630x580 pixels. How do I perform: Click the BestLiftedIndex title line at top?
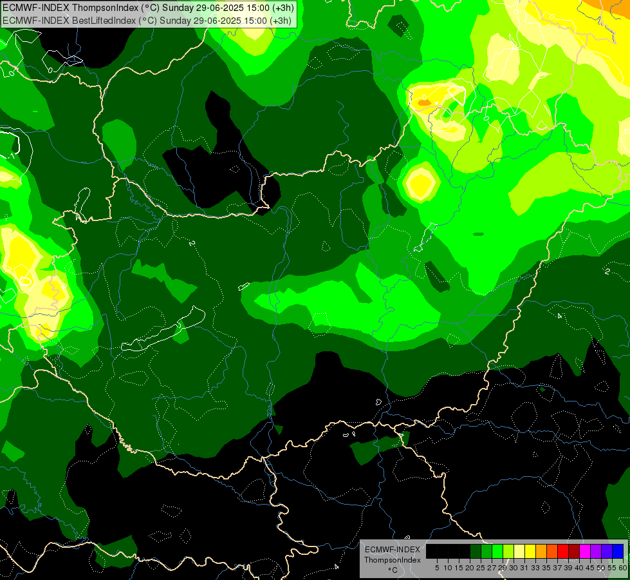(x=147, y=21)
